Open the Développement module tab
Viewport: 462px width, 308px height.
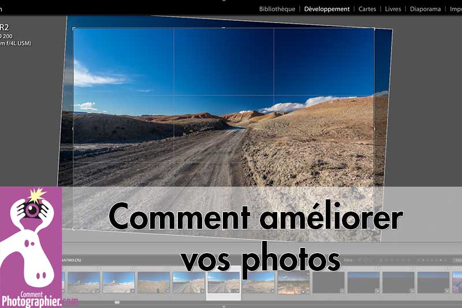pos(327,9)
